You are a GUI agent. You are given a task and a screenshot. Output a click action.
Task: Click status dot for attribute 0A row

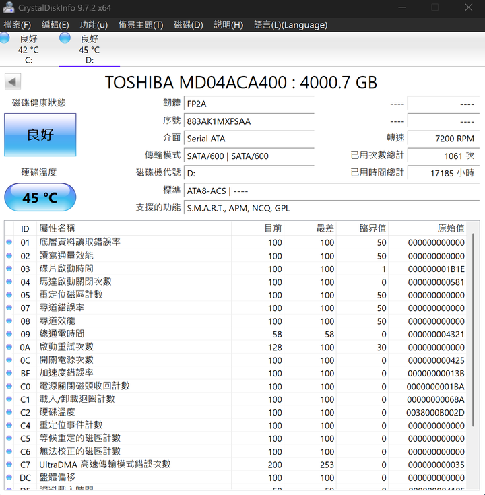tap(9, 347)
